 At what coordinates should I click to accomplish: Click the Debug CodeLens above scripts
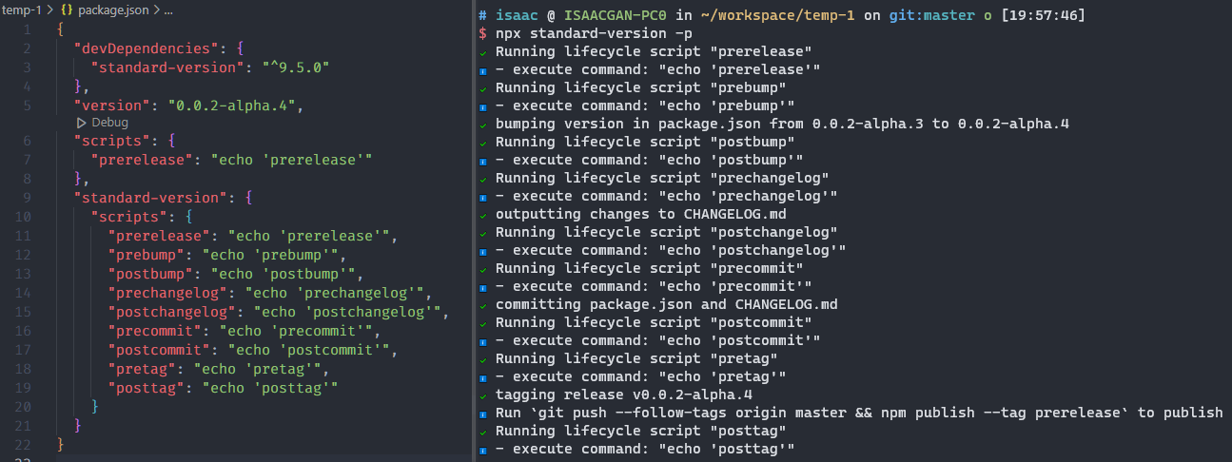tap(109, 123)
